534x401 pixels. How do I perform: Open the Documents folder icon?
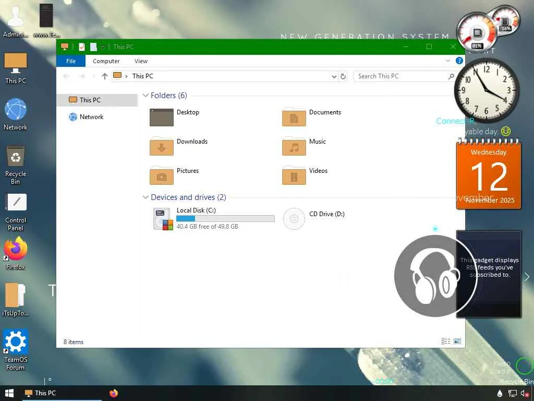294,117
